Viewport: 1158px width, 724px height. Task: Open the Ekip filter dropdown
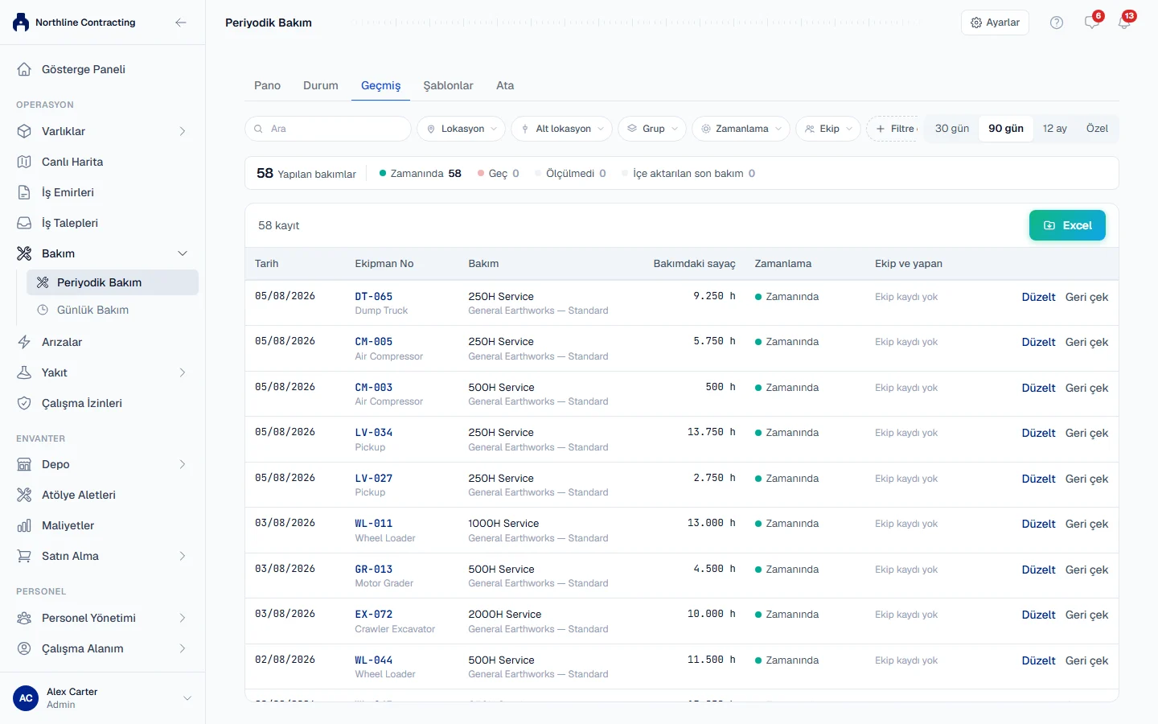click(828, 129)
